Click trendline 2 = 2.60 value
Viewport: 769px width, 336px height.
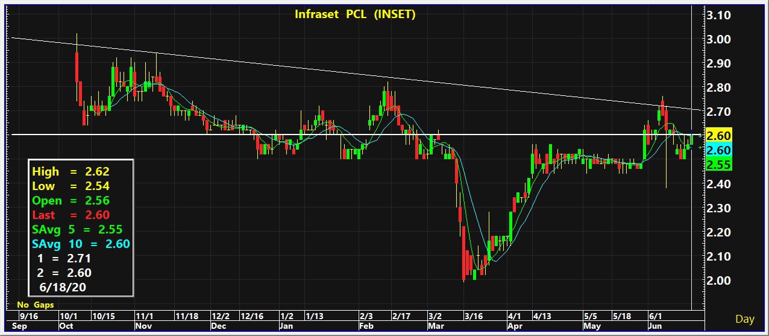(x=64, y=273)
